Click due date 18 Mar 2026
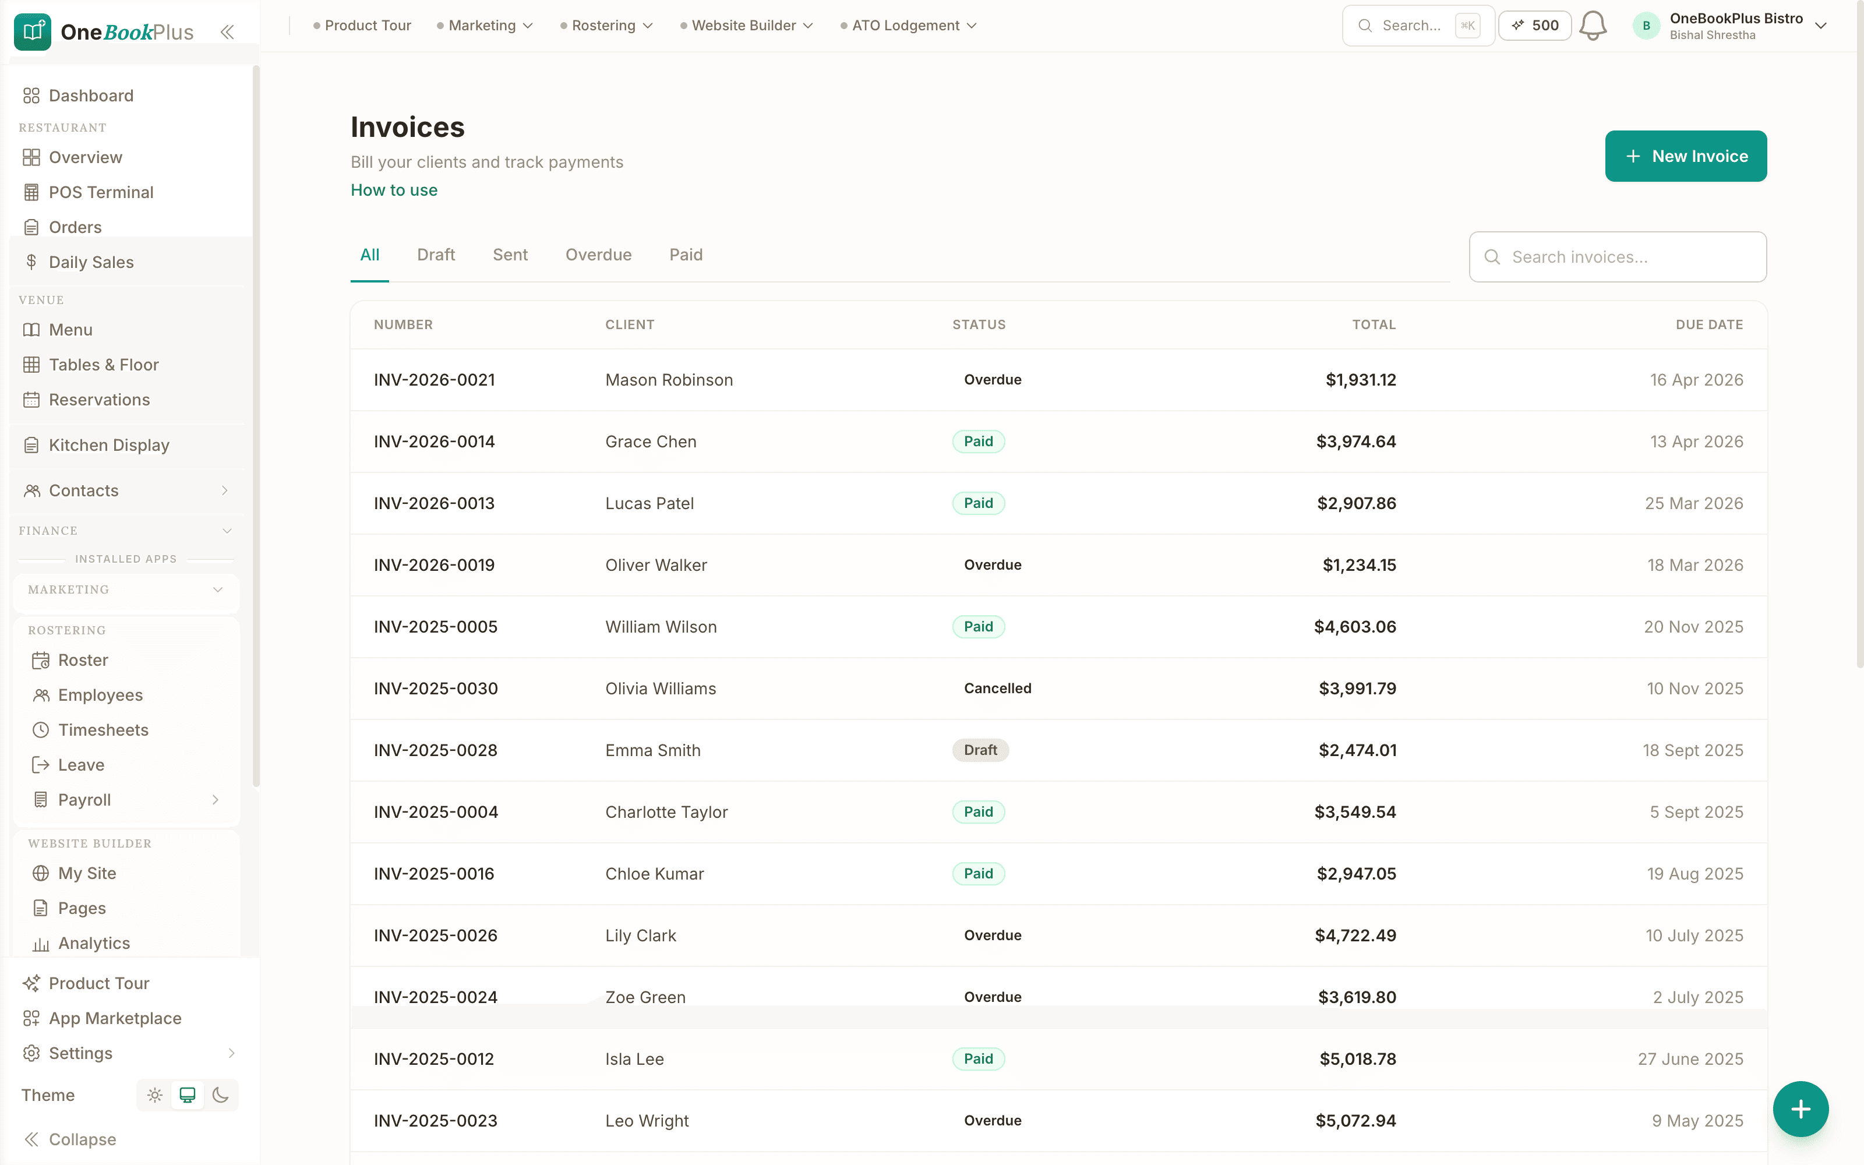Image resolution: width=1864 pixels, height=1165 pixels. (x=1695, y=566)
